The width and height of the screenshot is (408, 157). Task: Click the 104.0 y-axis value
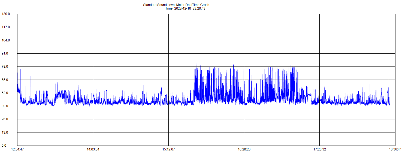click(x=6, y=40)
